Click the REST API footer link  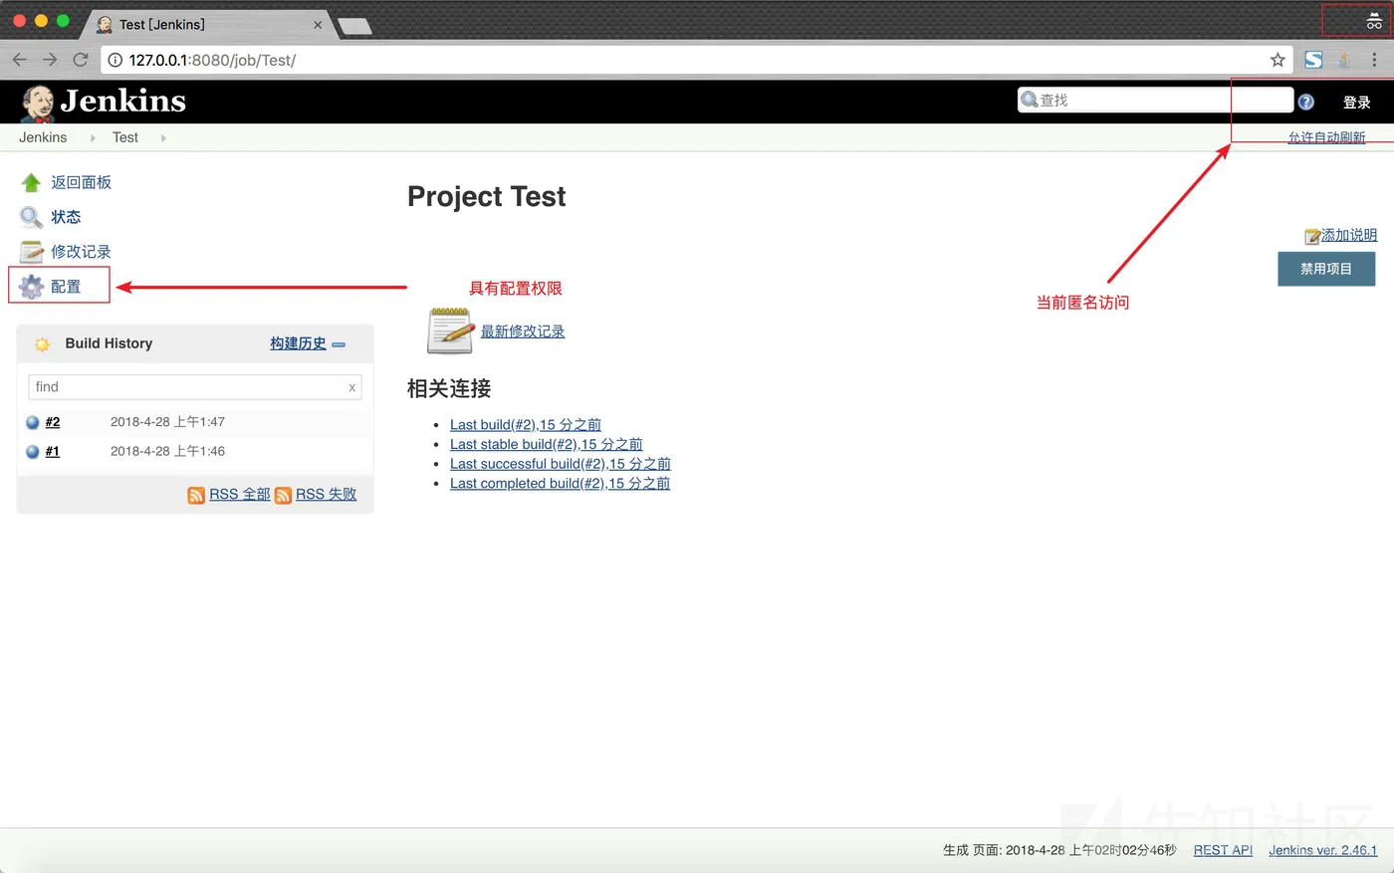click(x=1223, y=850)
